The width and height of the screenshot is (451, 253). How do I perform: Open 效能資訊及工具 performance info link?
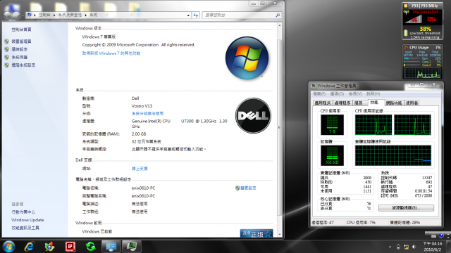25,228
